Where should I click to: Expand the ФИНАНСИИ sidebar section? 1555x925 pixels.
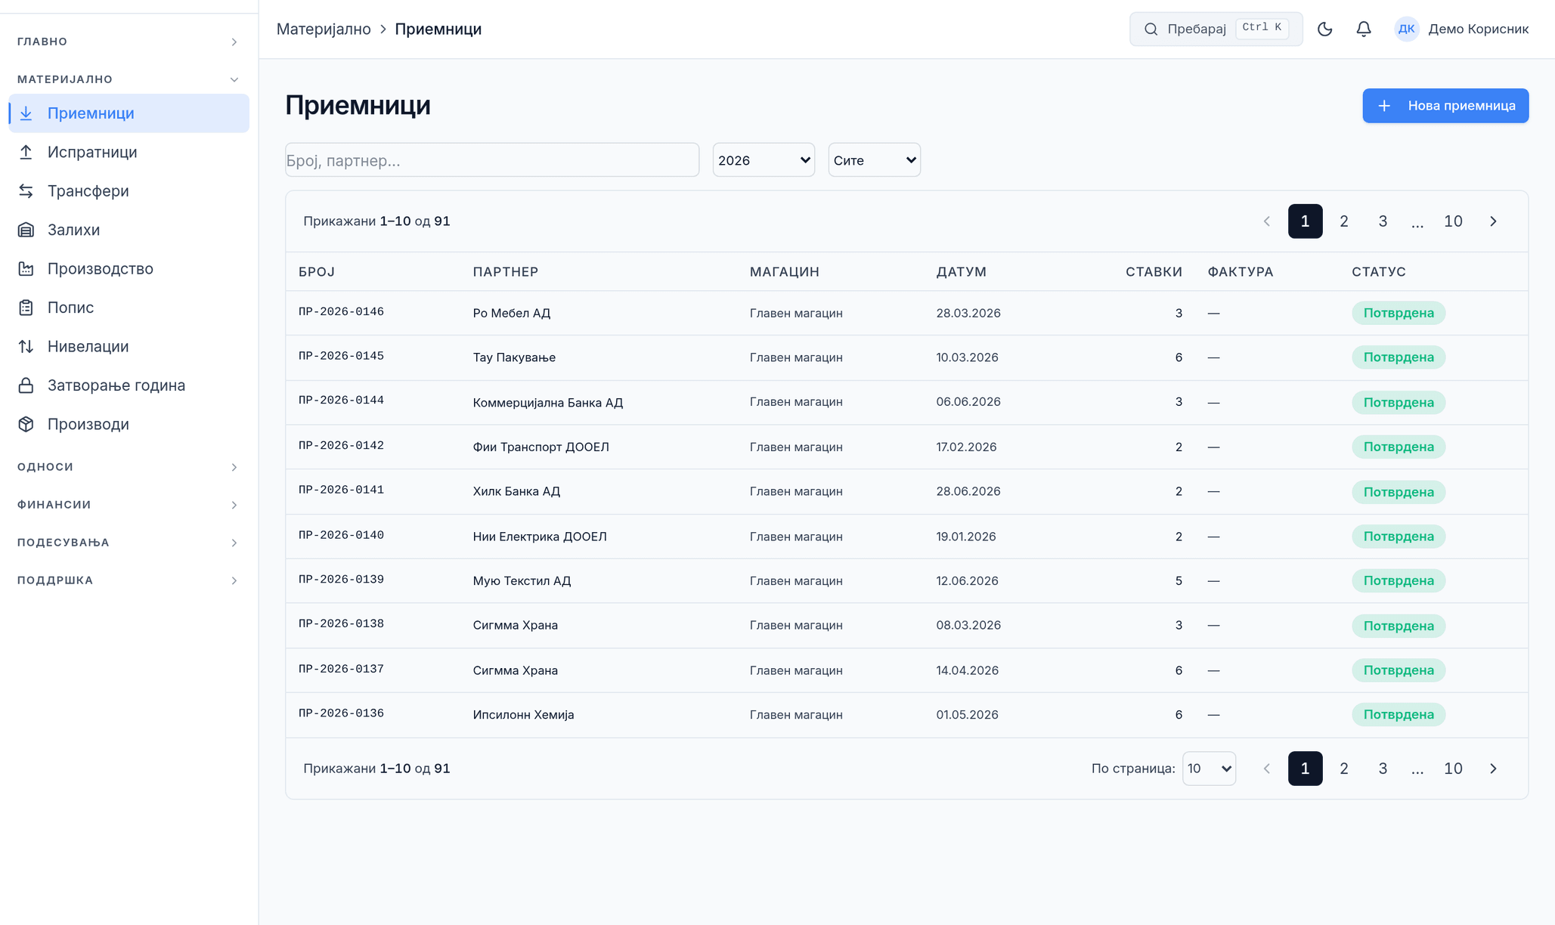coord(129,505)
